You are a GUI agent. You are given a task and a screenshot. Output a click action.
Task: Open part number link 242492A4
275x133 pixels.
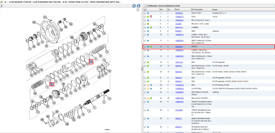point(179,47)
